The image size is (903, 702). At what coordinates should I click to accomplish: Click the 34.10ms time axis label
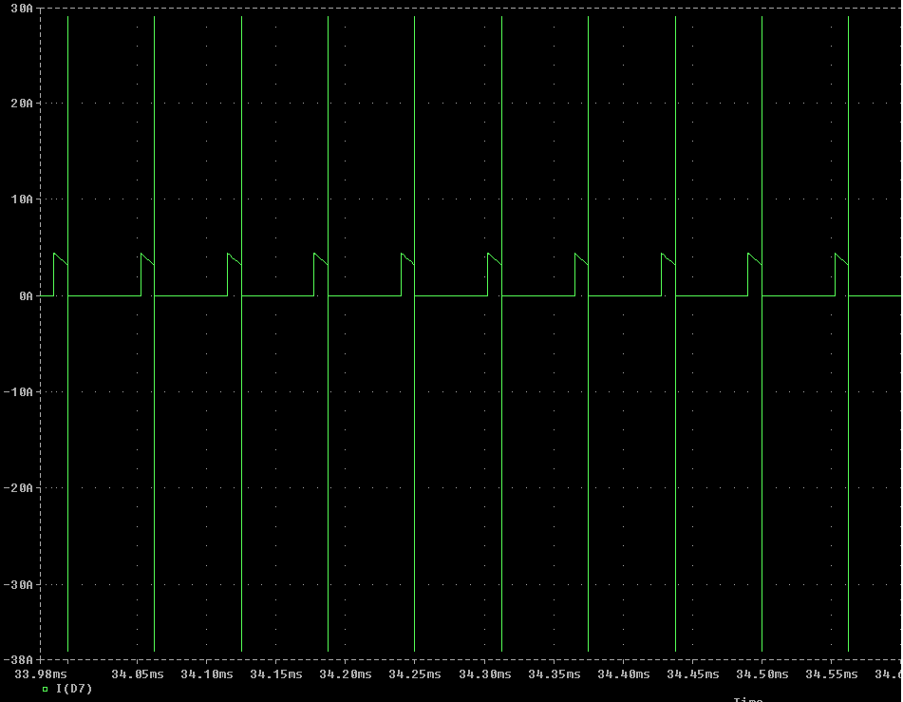pos(207,674)
